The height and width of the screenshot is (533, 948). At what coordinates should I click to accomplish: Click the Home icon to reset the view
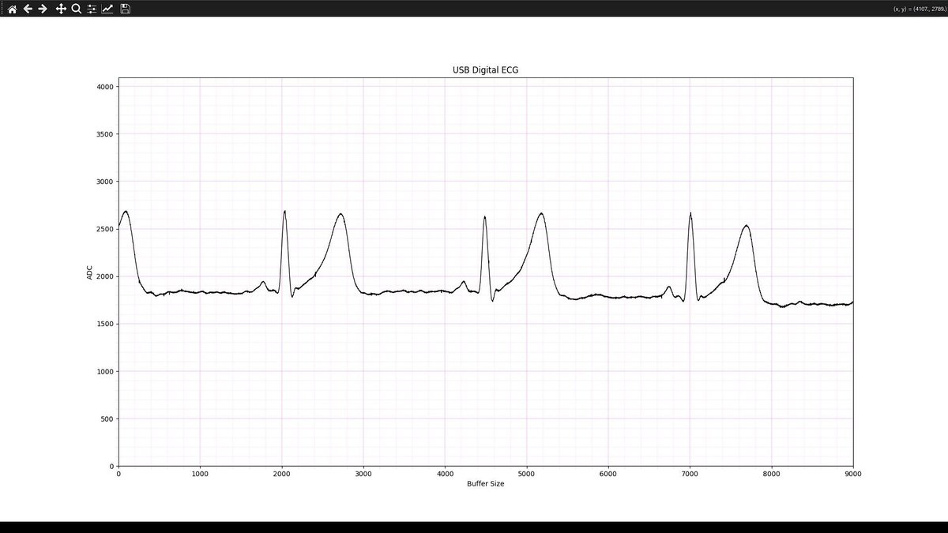(x=11, y=9)
